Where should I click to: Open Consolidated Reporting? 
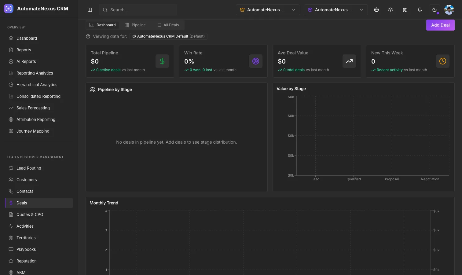39,96
